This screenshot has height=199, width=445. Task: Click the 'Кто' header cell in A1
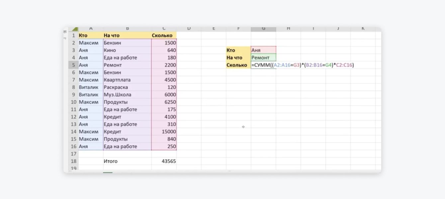pyautogui.click(x=91, y=35)
